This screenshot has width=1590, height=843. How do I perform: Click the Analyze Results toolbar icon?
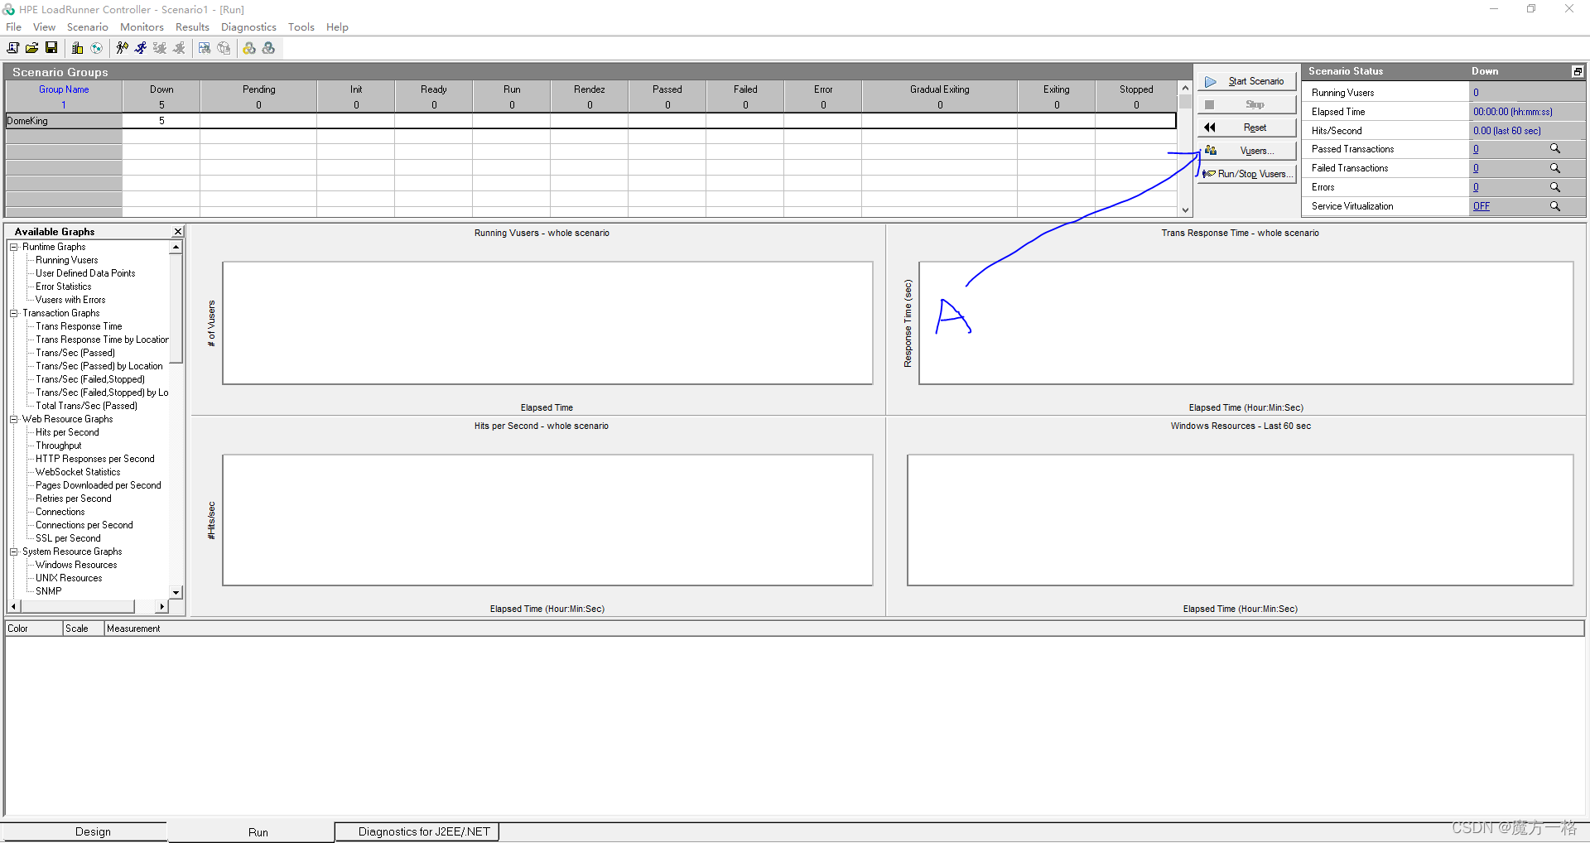click(205, 48)
